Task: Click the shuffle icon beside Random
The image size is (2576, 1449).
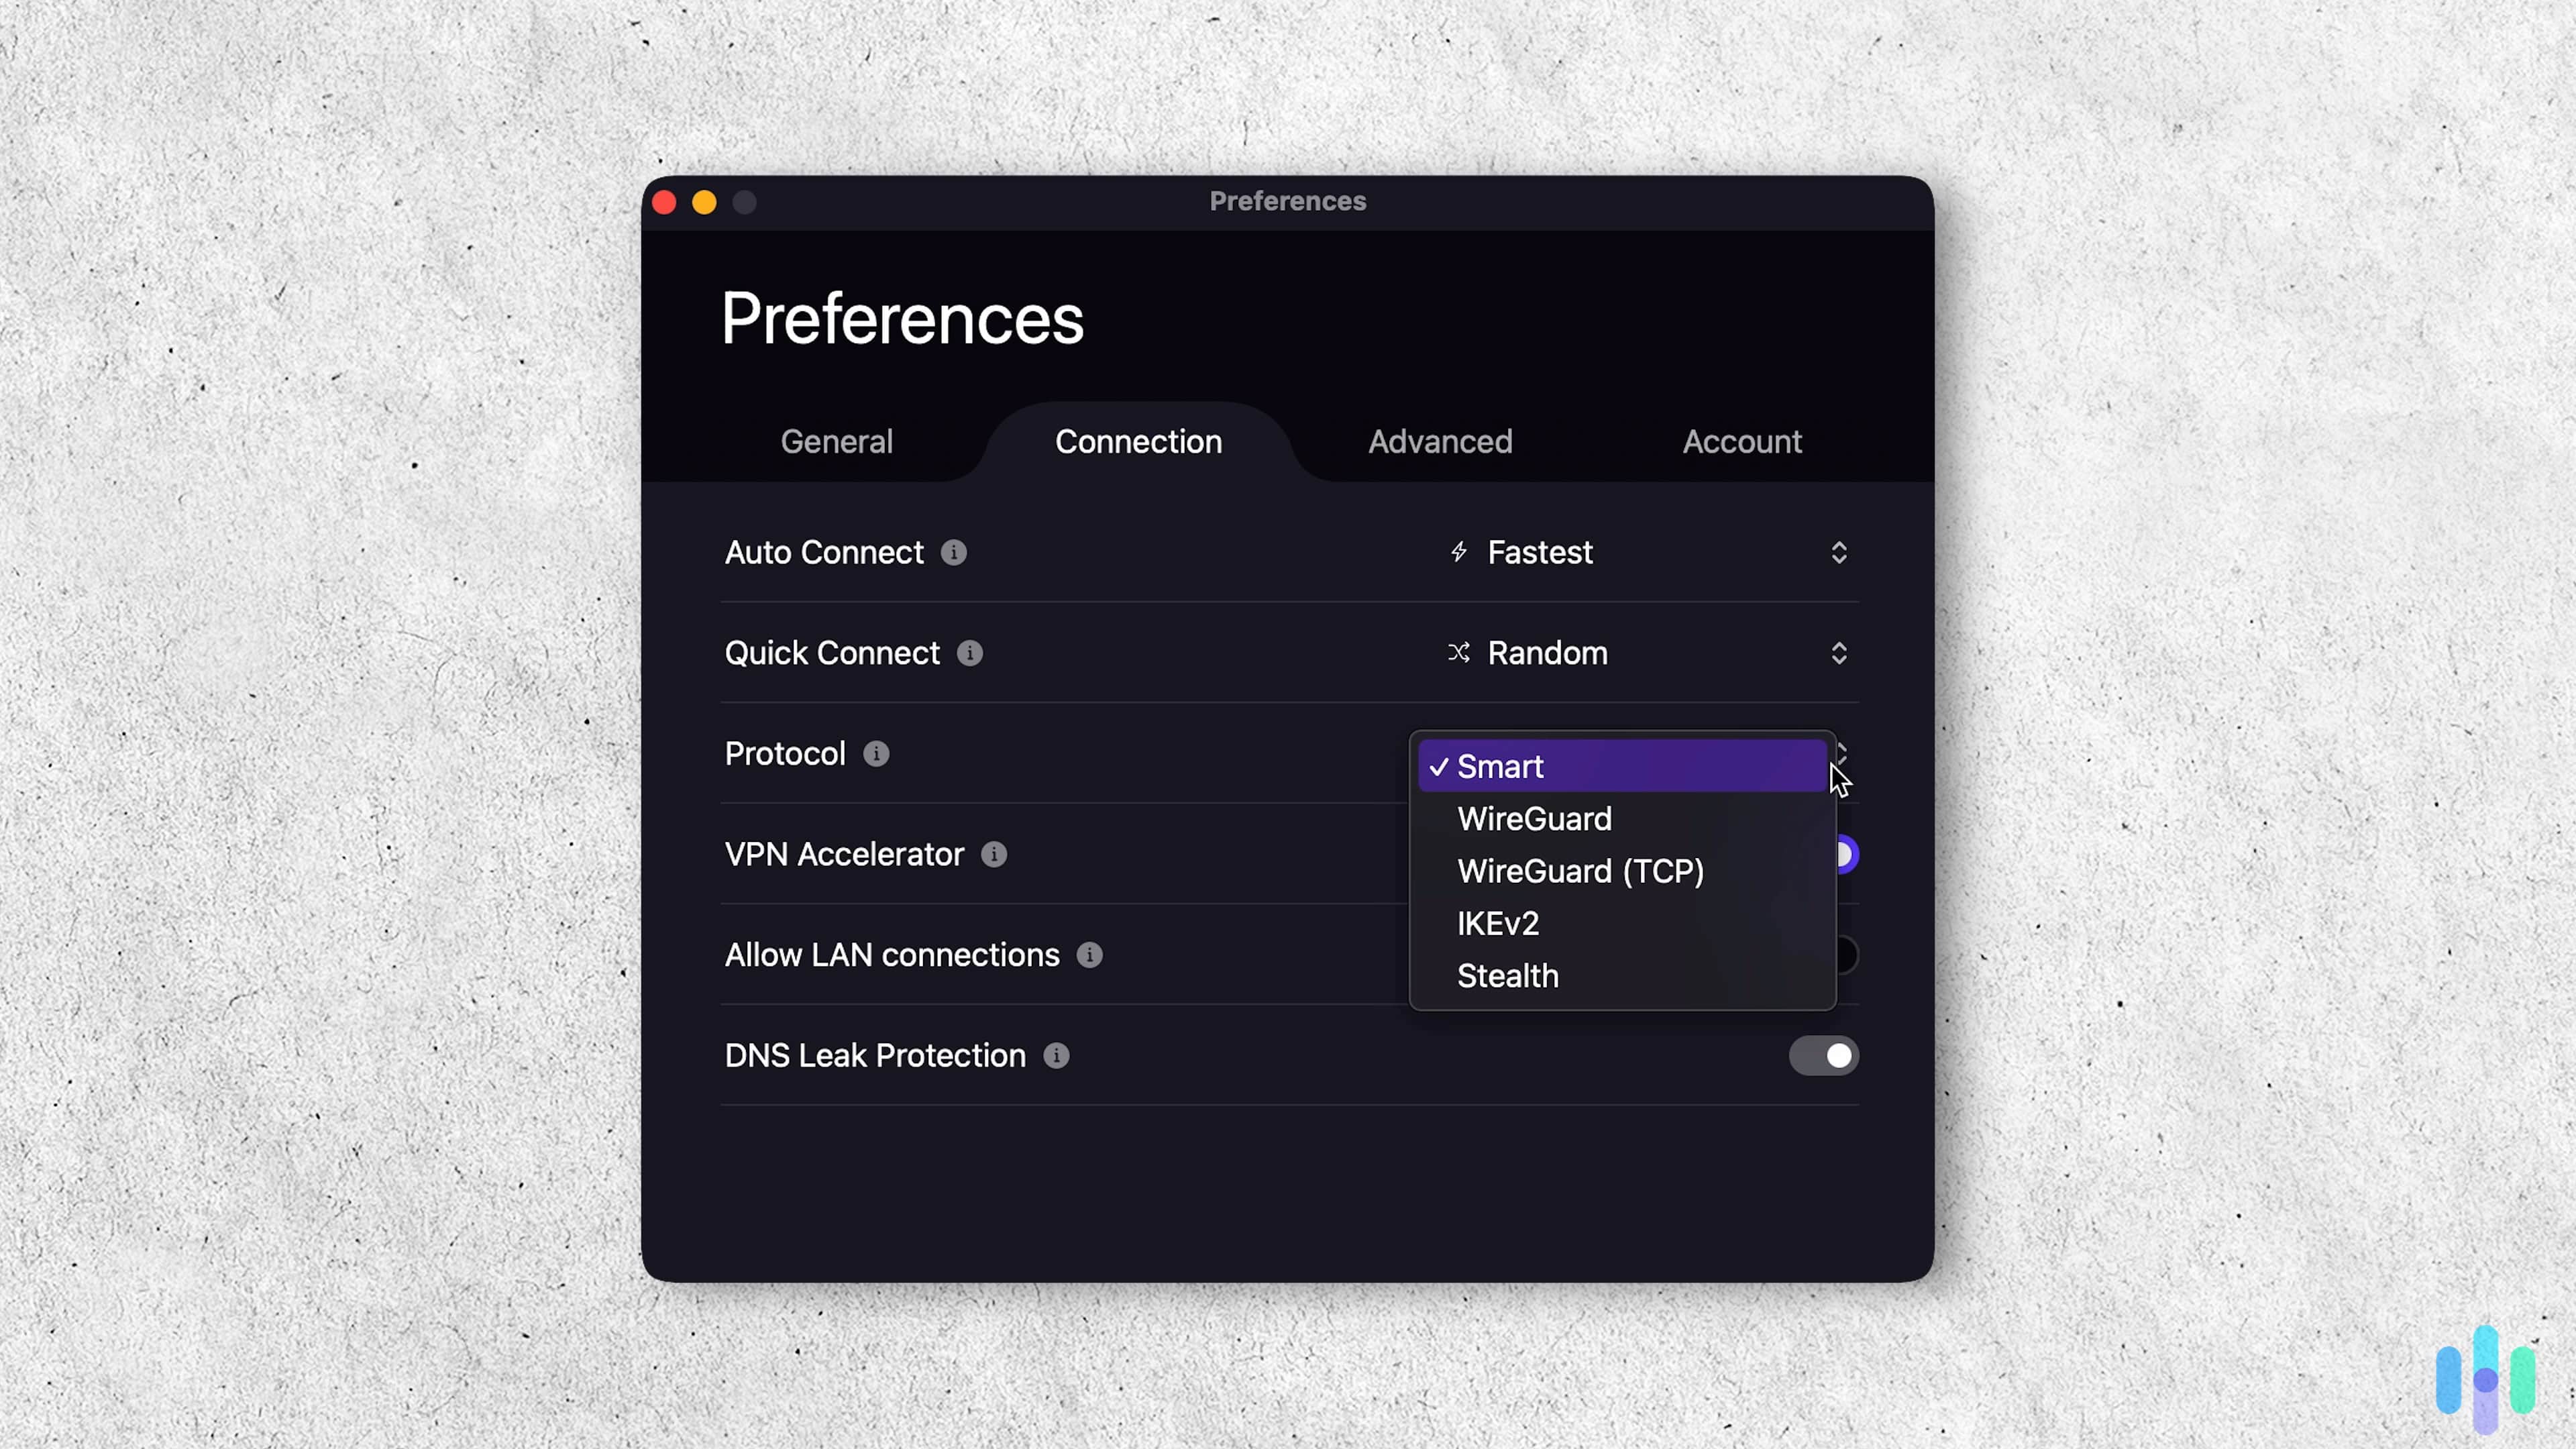Action: pyautogui.click(x=1458, y=653)
